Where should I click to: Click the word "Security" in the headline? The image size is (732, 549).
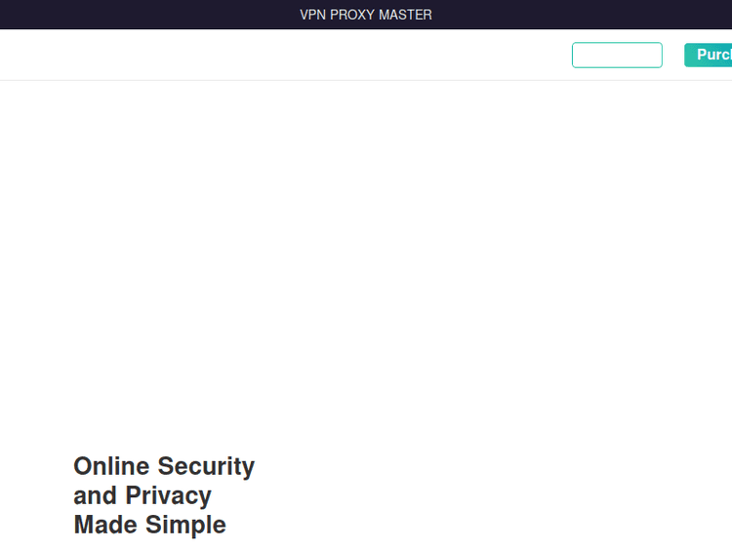(206, 467)
